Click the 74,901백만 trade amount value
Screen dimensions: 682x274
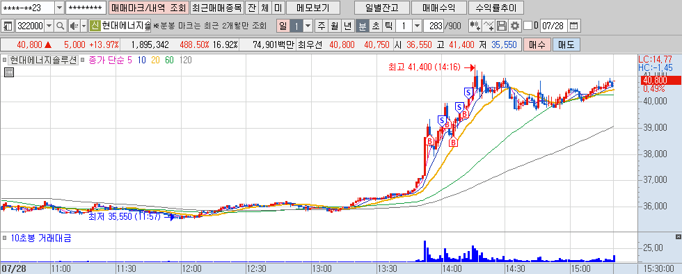[x=273, y=45]
